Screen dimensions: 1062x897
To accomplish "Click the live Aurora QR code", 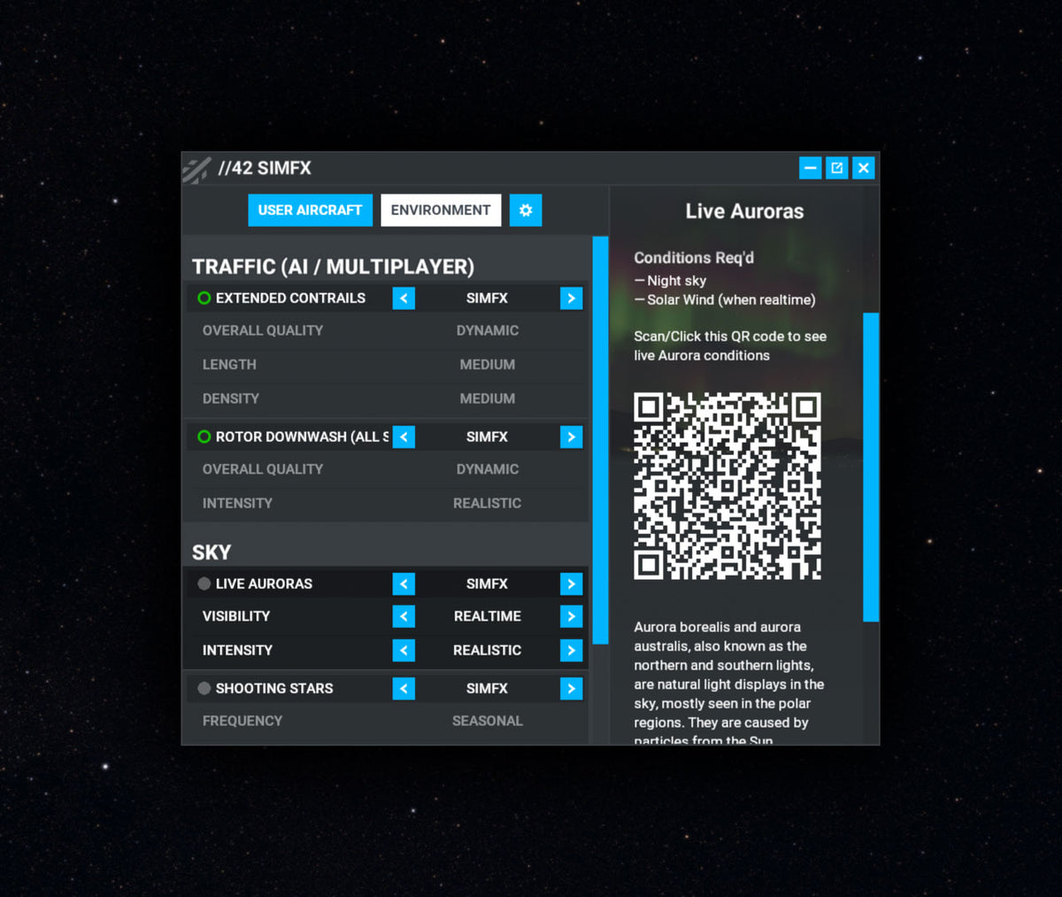I will coord(727,486).
